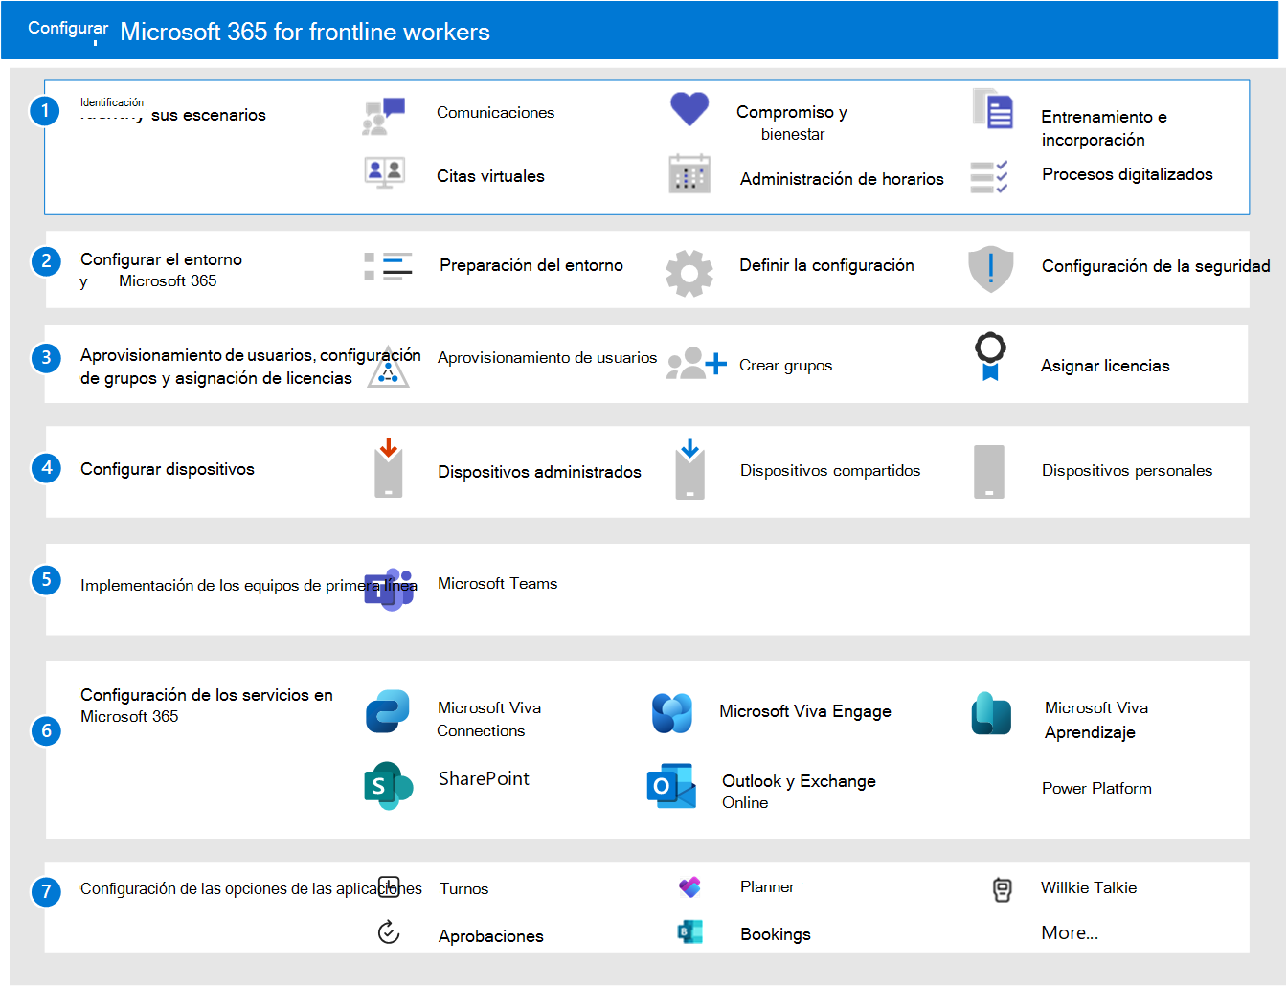
Task: Click the Turnos app icon
Action: click(389, 885)
